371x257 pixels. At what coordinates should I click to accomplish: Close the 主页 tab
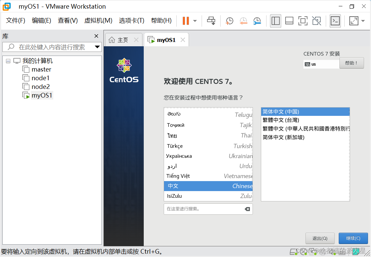coord(136,40)
